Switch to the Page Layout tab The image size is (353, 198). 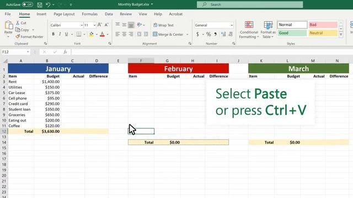coord(64,14)
